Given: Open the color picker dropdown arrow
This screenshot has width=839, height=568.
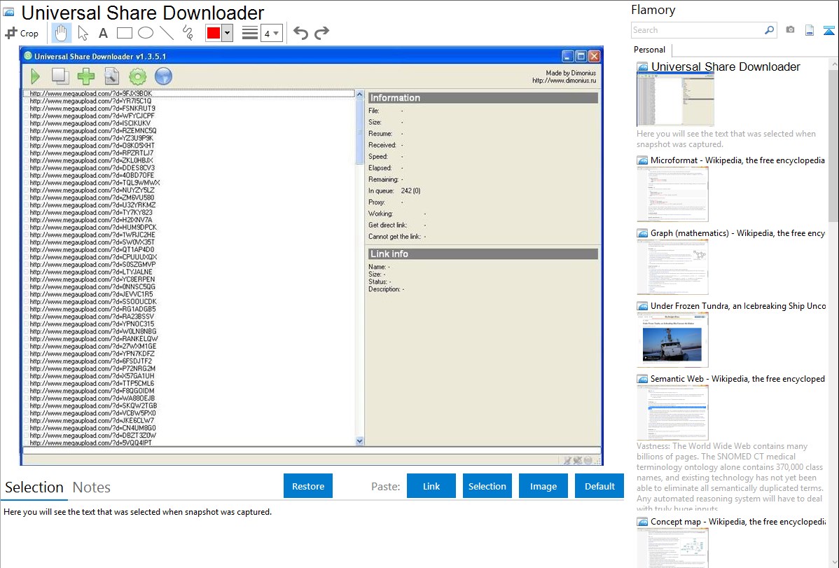Looking at the screenshot, I should point(228,33).
